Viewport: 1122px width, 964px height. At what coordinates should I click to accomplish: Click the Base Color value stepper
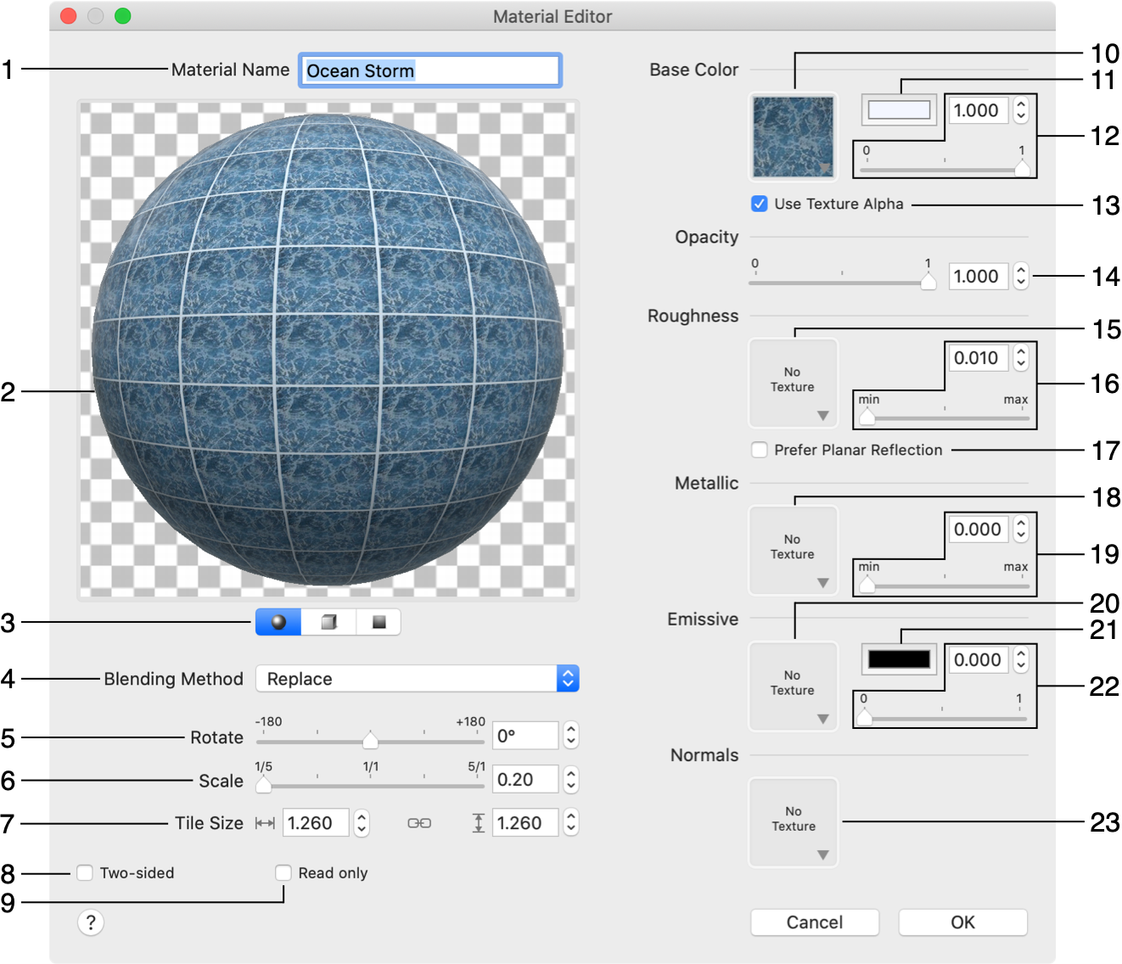point(1021,110)
